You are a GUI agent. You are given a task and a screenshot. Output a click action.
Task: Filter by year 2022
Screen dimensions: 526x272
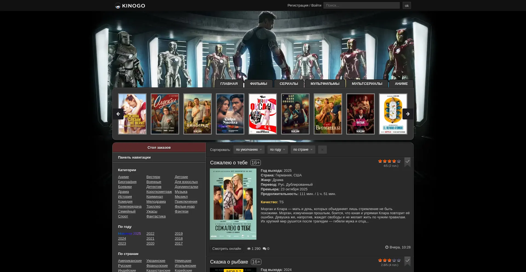[x=150, y=234]
